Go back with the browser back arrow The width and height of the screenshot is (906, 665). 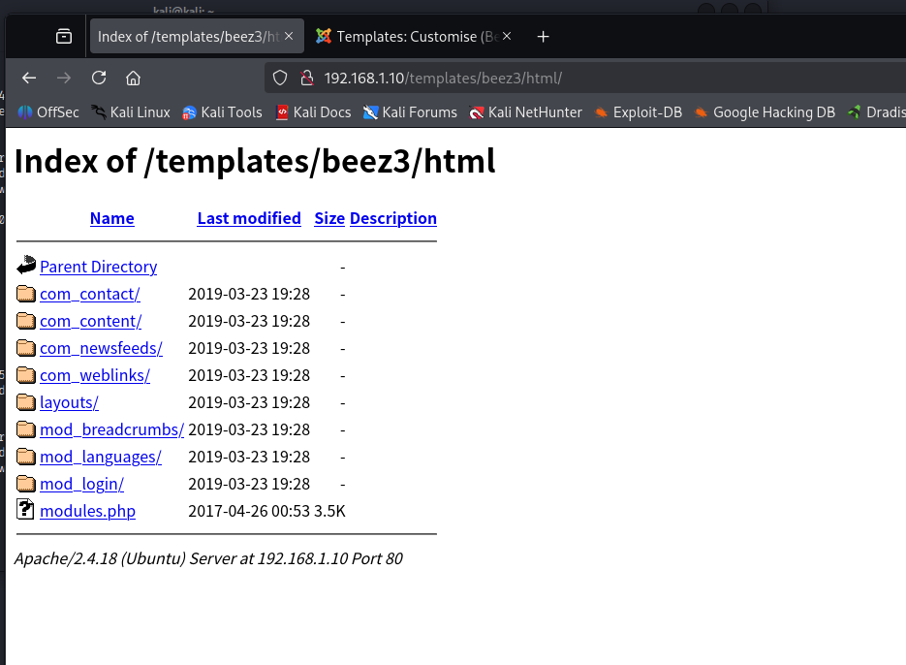point(29,78)
